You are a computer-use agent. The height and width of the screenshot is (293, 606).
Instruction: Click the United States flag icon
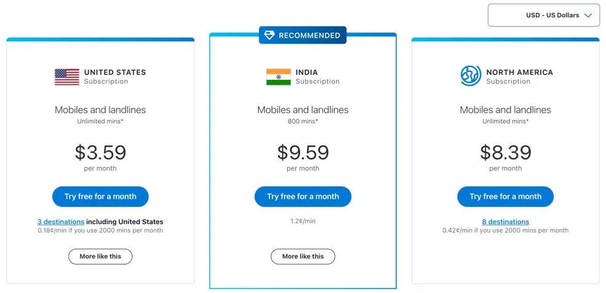[x=67, y=77]
